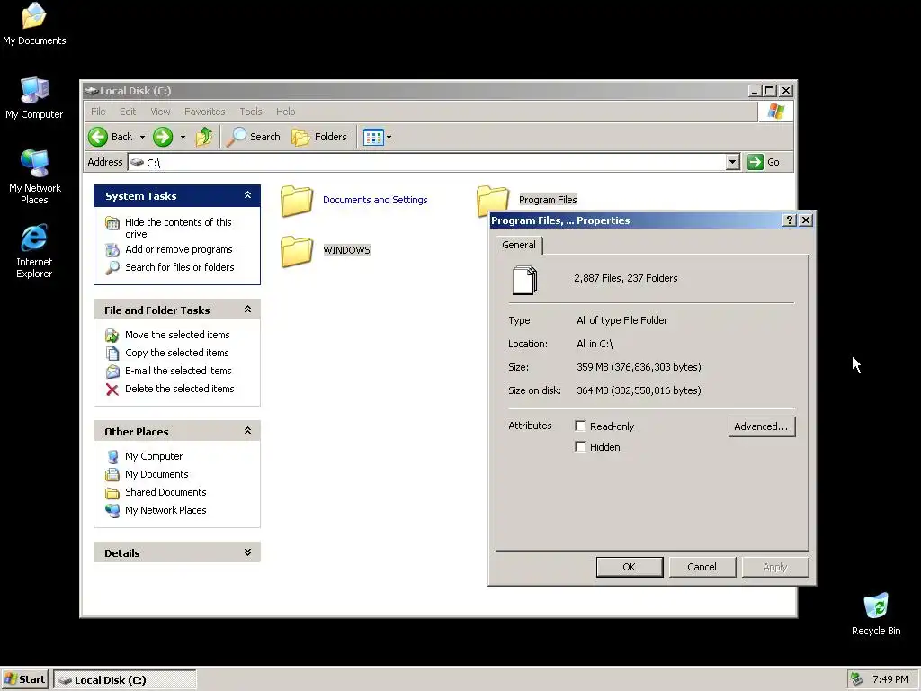The width and height of the screenshot is (921, 691).
Task: Click the 7:49 PM clock
Action: click(x=890, y=679)
